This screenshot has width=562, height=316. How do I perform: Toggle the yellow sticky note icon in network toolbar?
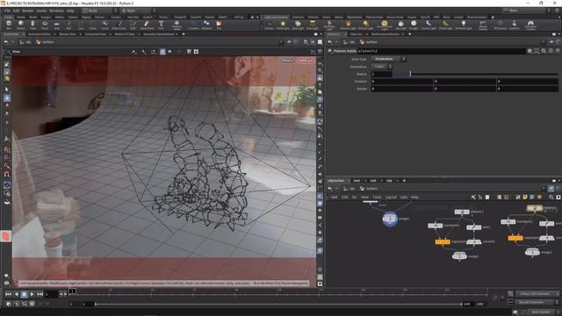[x=525, y=197]
